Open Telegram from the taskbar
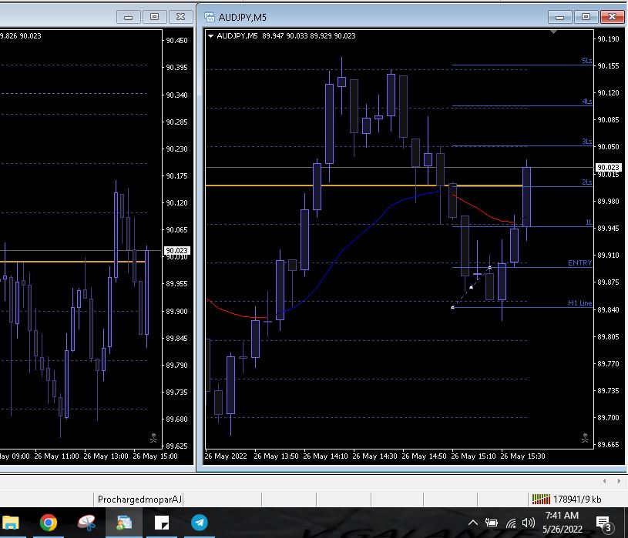Image resolution: width=628 pixels, height=538 pixels. point(199,523)
